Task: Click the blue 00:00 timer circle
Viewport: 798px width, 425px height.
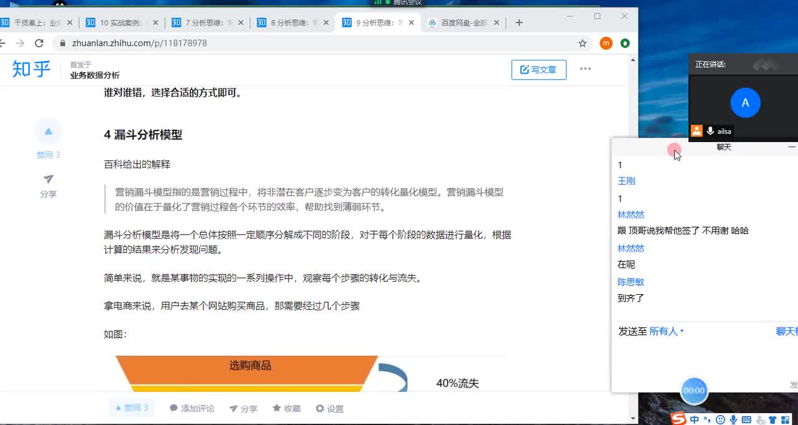Action: [694, 391]
